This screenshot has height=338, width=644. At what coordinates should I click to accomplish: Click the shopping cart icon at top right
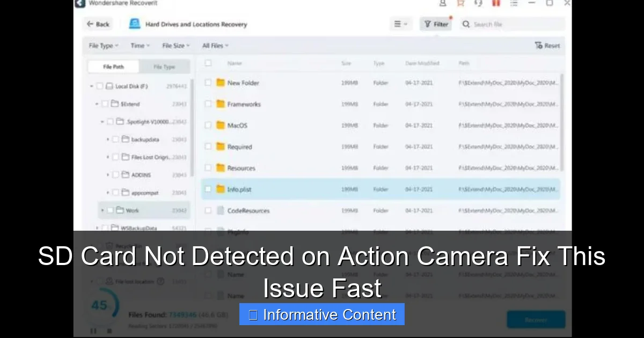(460, 4)
